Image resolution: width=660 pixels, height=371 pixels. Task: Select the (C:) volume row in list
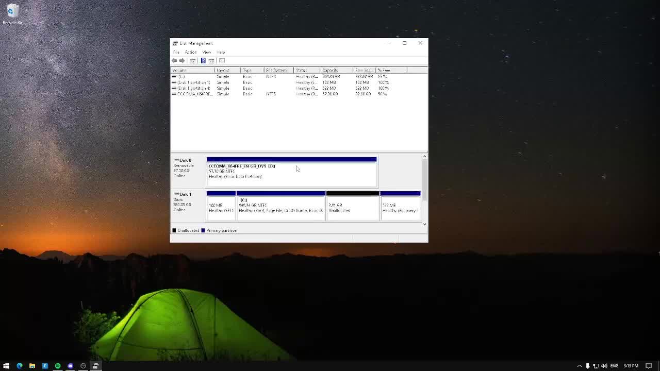pyautogui.click(x=181, y=77)
